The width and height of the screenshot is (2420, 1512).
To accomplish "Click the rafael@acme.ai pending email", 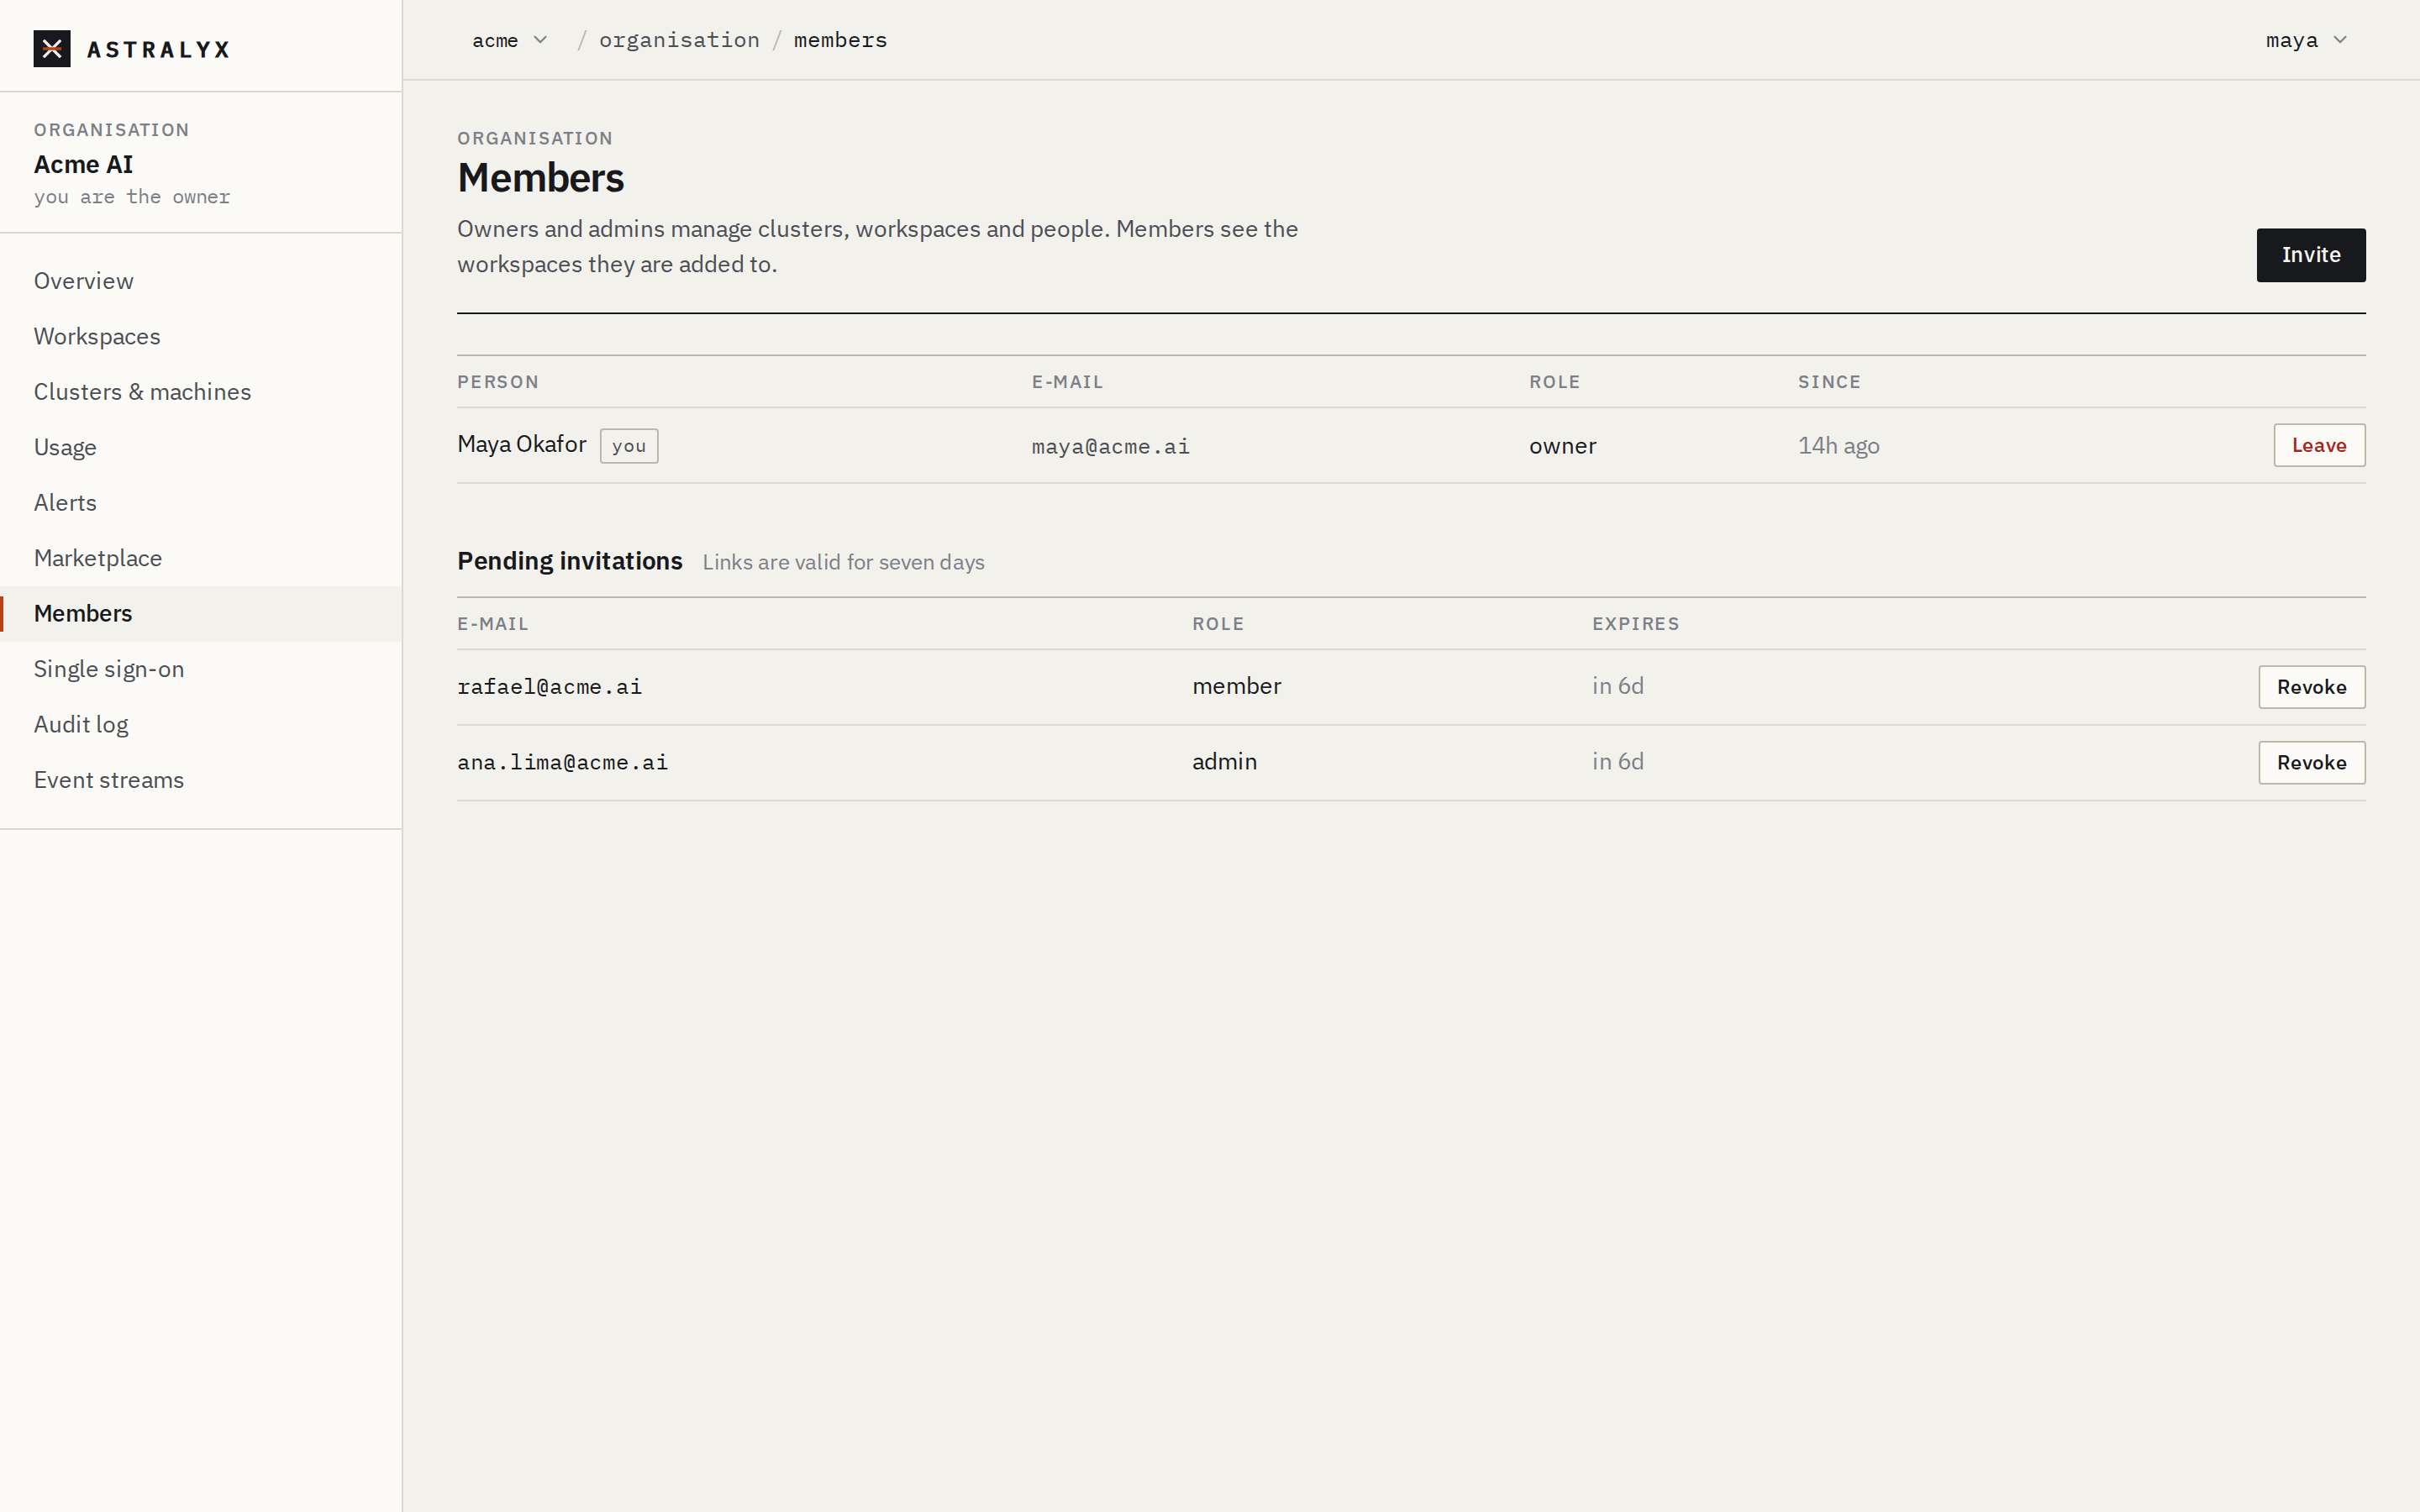I will (x=549, y=687).
